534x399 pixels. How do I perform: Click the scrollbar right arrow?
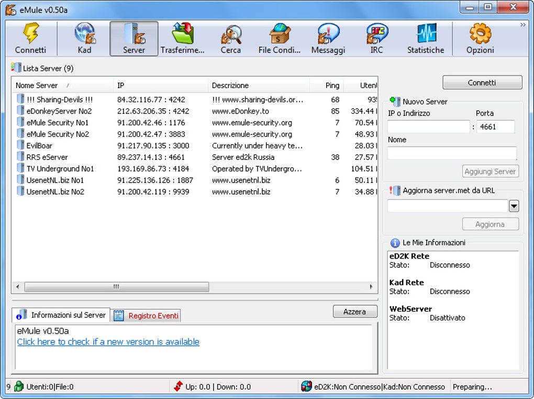pyautogui.click(x=371, y=287)
